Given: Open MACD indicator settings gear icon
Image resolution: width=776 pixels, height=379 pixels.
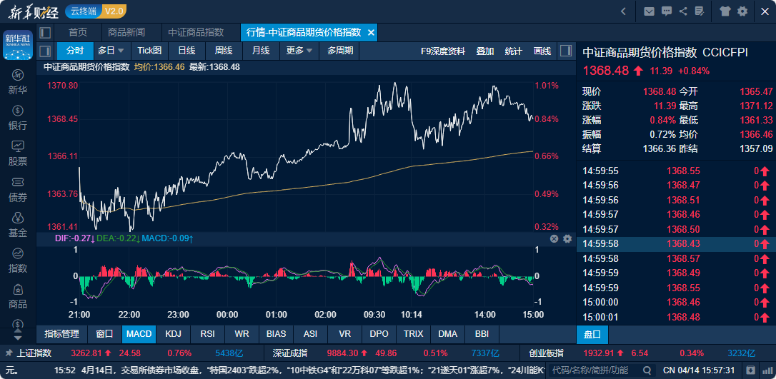Looking at the screenshot, I should point(567,238).
